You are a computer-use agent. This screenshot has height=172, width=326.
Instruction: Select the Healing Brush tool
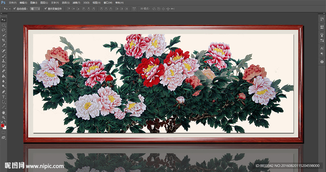pos(4,51)
